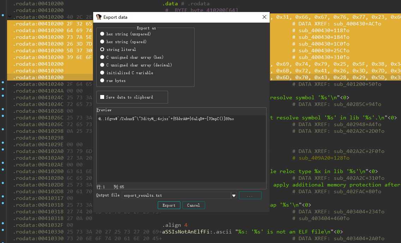Viewport: 401px width, 243px height.
Task: Click the 'reloc type %x in lib' string
Action: 324,171
